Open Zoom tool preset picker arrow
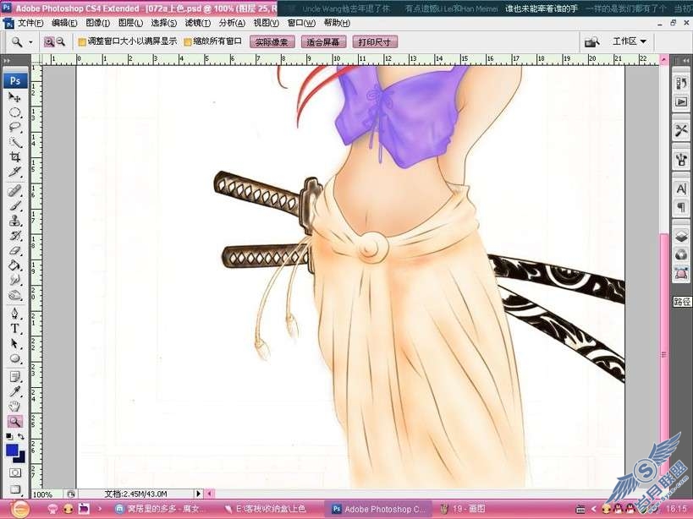 [30, 42]
